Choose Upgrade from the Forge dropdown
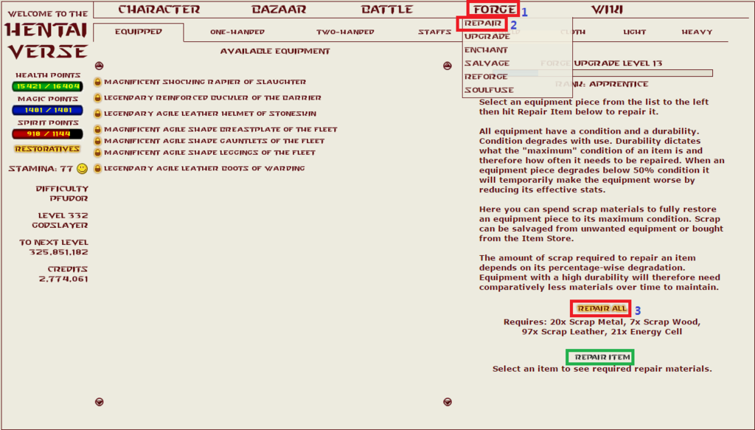Screen dimensions: 755x430 click(x=487, y=37)
